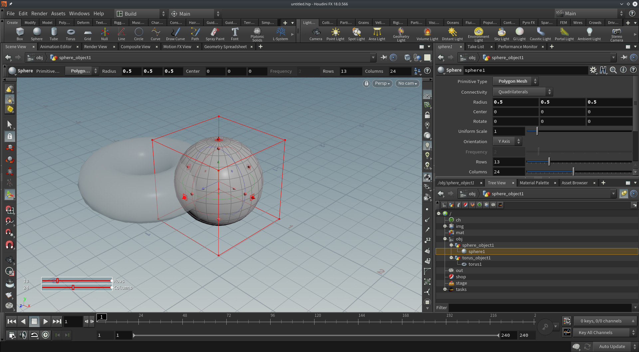Add a Camera from the shelf

point(316,34)
